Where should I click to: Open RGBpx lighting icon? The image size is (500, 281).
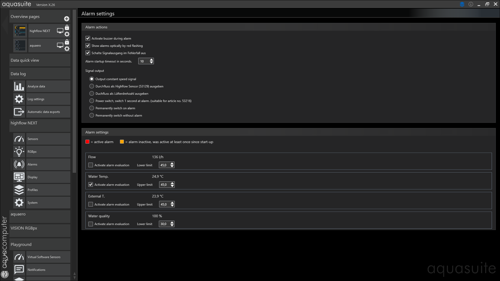click(19, 151)
